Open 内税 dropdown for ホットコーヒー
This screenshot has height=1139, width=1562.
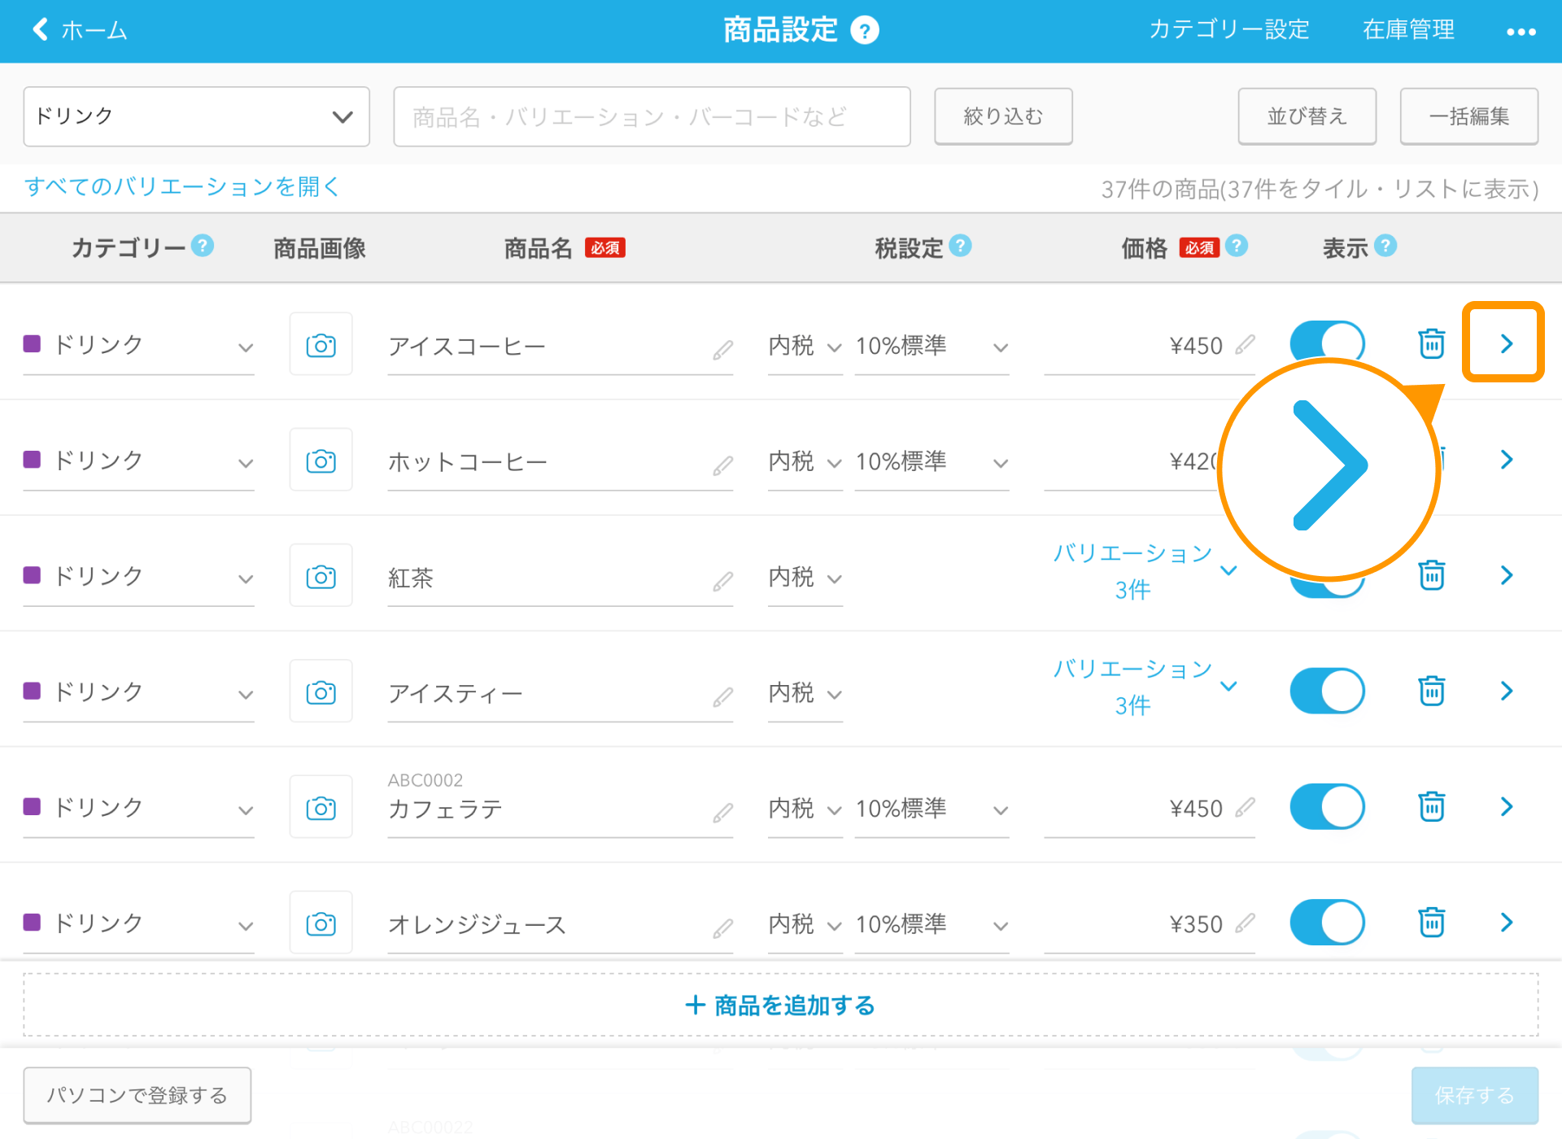point(805,461)
